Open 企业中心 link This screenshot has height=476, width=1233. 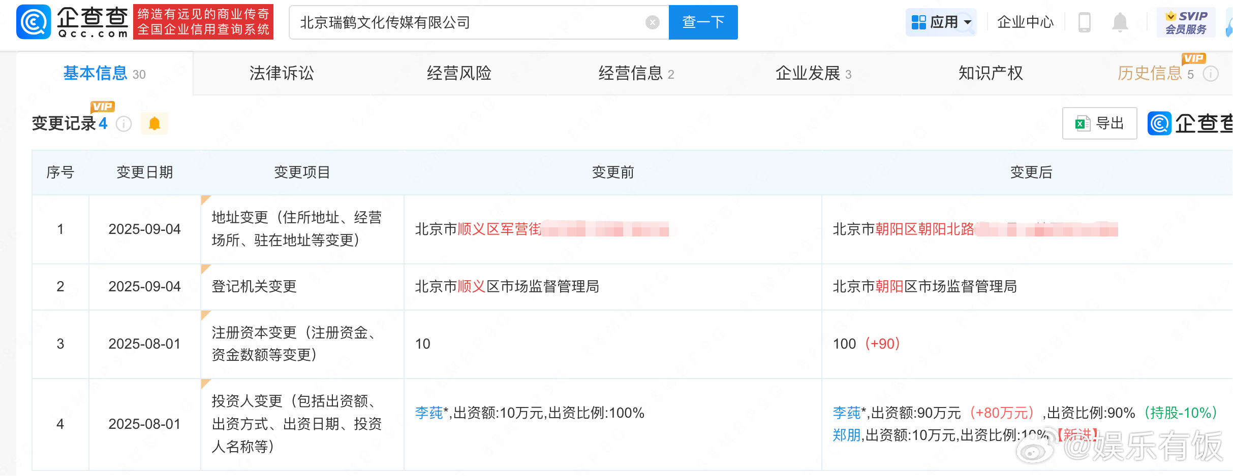click(x=1025, y=22)
